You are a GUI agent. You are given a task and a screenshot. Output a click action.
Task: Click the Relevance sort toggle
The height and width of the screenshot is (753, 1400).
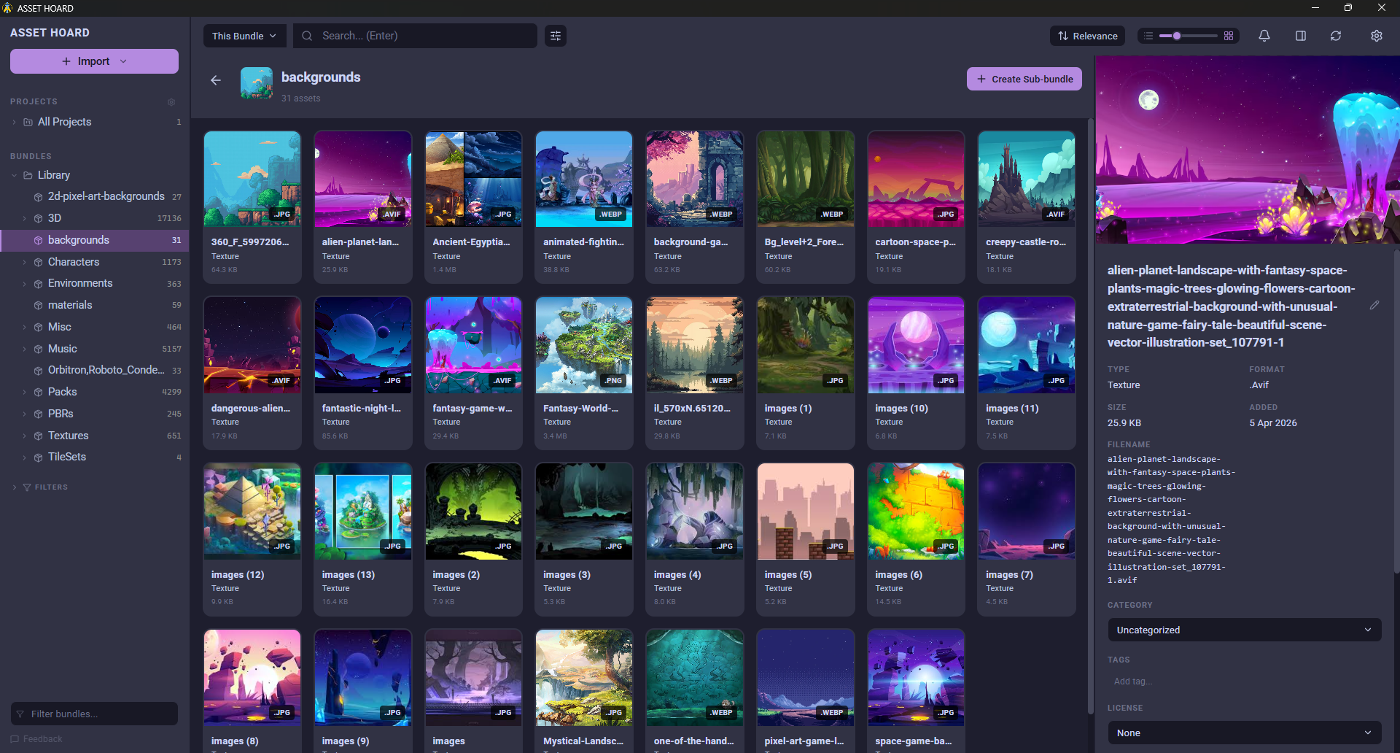tap(1087, 35)
